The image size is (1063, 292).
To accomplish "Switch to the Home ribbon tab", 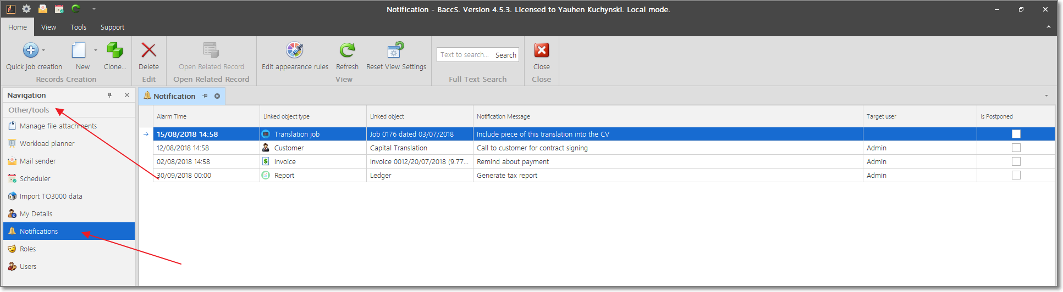I will 18,27.
